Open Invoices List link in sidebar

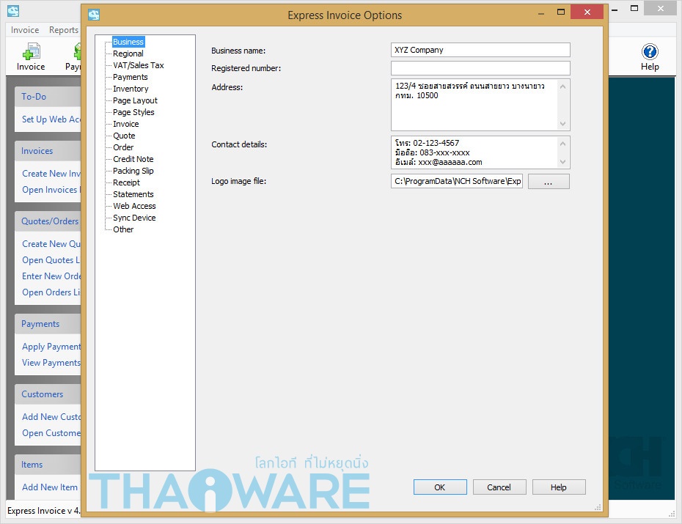pos(51,190)
